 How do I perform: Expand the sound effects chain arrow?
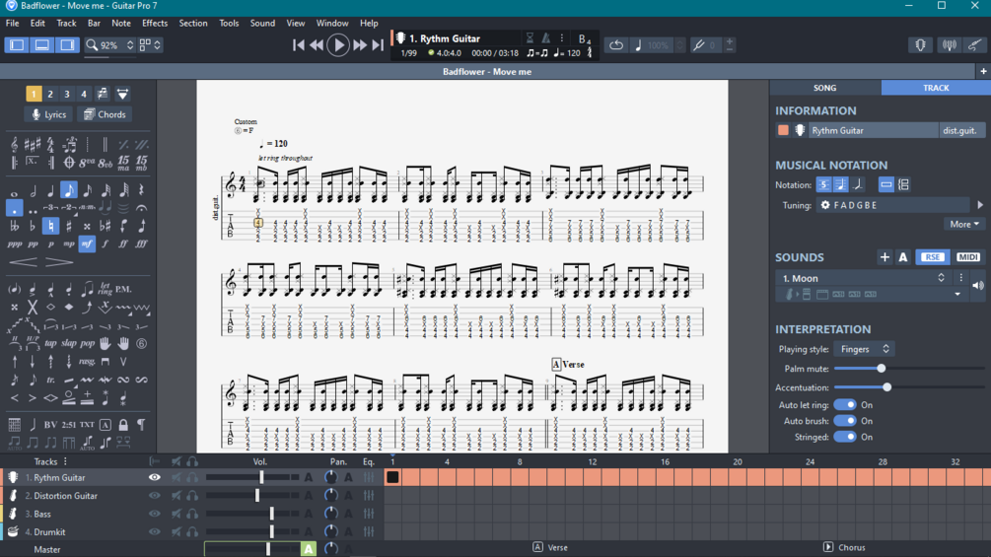[x=957, y=295]
